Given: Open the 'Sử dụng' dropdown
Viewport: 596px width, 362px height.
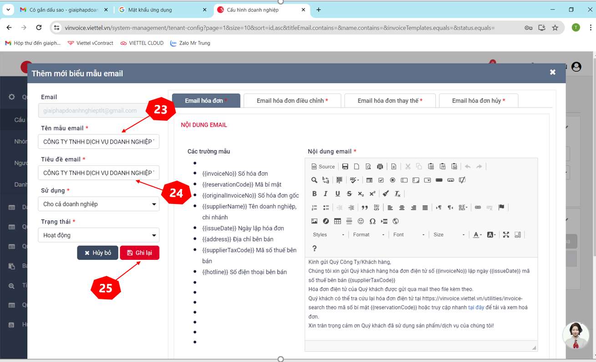Looking at the screenshot, I should click(x=98, y=203).
